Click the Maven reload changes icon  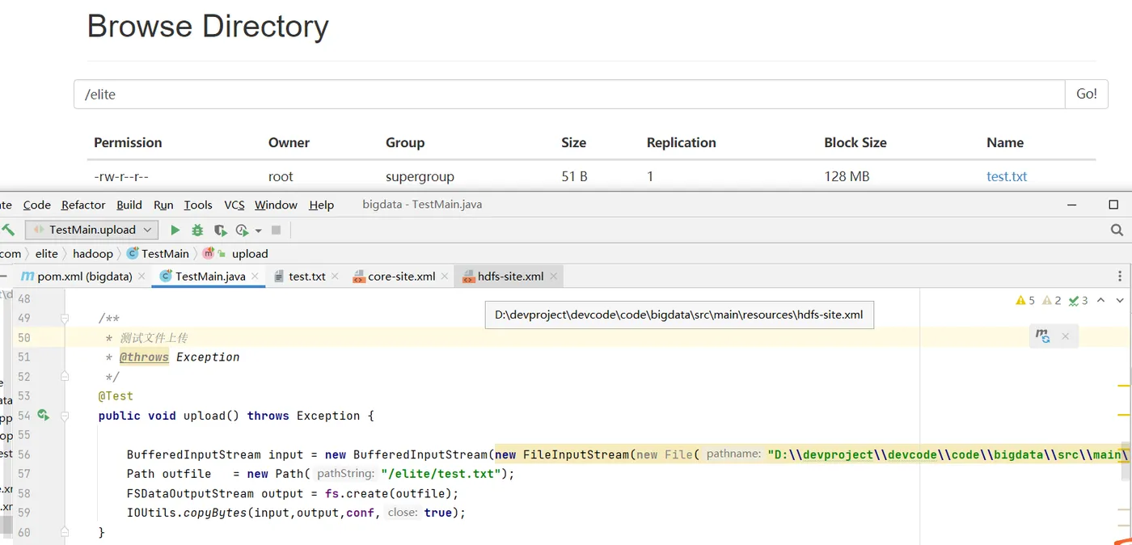click(1043, 337)
